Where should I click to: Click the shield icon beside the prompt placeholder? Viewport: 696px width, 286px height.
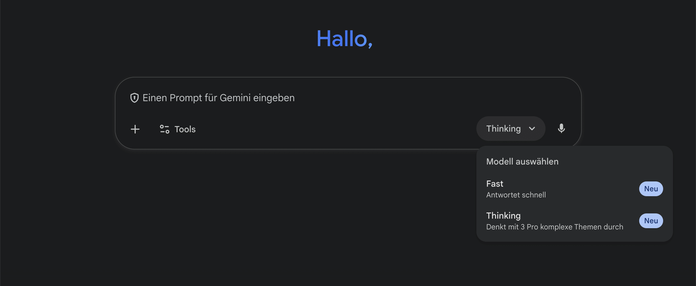coord(135,98)
